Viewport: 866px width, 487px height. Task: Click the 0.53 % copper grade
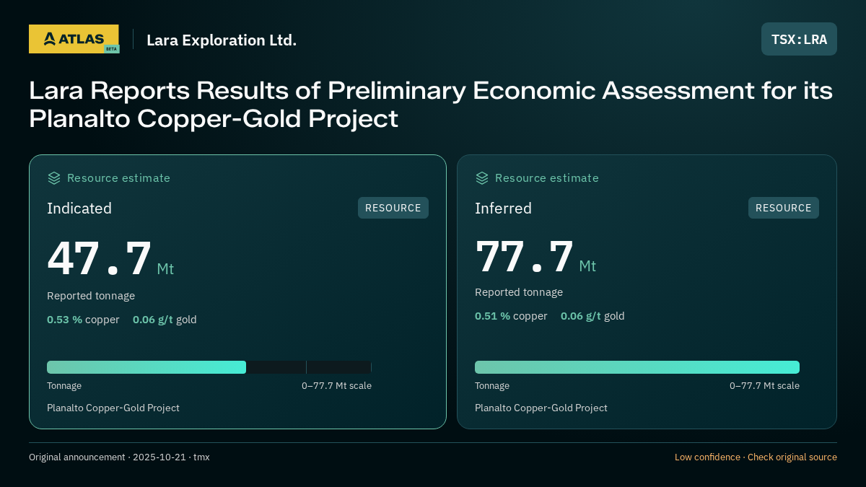click(x=83, y=320)
